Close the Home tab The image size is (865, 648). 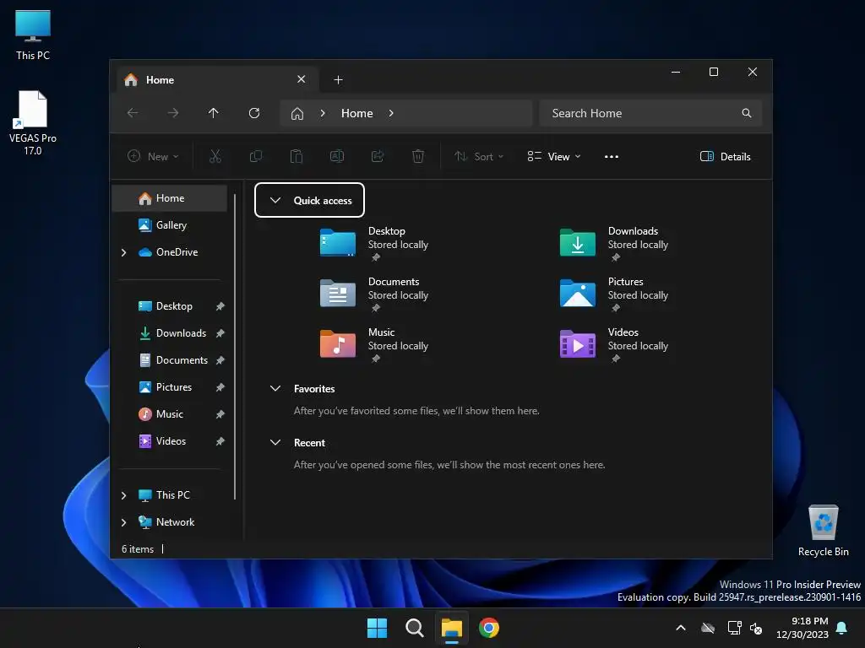click(302, 79)
